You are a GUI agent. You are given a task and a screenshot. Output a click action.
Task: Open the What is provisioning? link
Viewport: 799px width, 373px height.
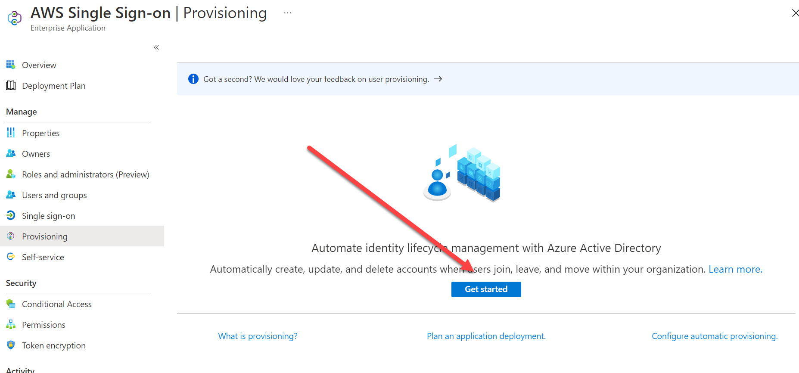coord(258,336)
